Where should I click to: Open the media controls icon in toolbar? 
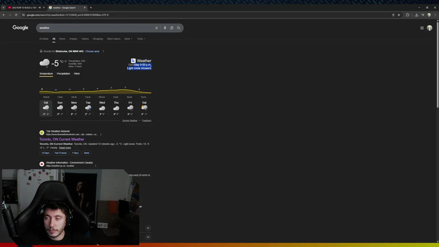point(423,15)
